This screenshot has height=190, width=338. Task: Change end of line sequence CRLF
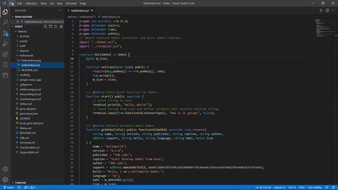[x=302, y=187]
